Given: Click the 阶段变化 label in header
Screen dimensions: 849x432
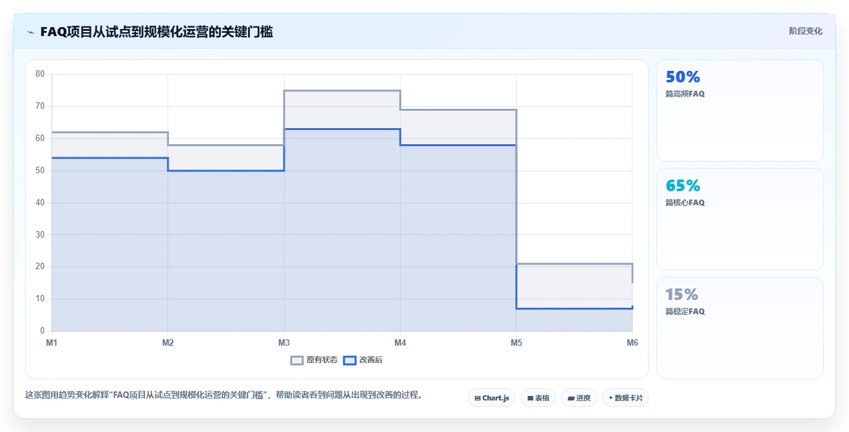Looking at the screenshot, I should [805, 31].
